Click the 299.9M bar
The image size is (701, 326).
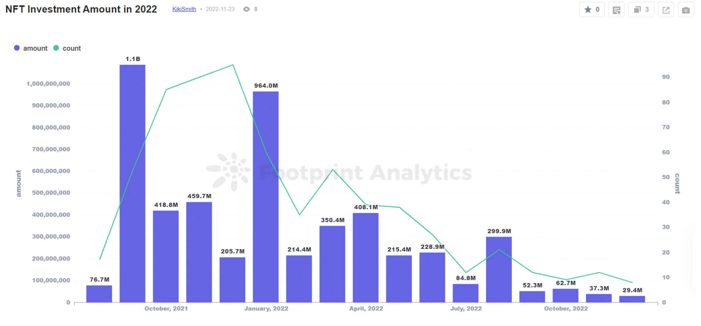pos(499,269)
